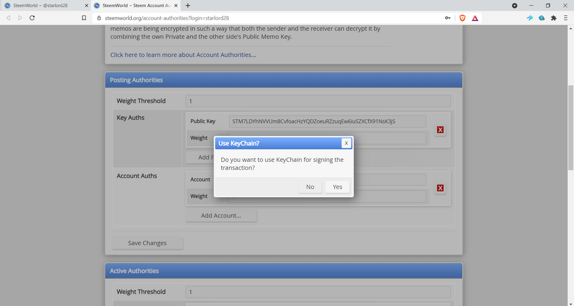The image size is (574, 306).
Task: Click the Add Account button
Action: click(x=221, y=215)
